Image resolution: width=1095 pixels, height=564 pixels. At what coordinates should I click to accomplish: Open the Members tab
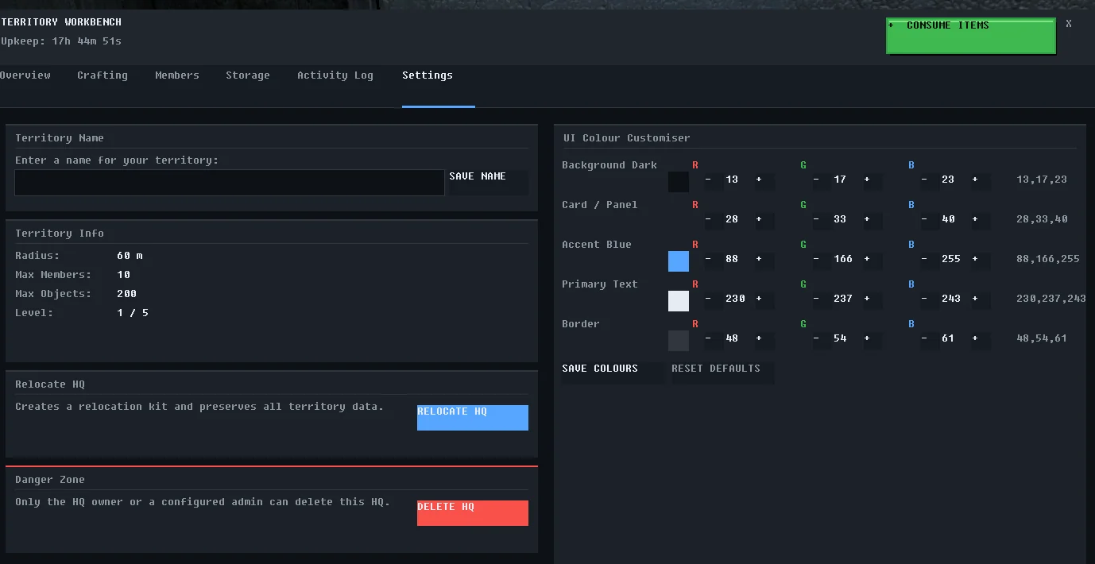click(177, 75)
